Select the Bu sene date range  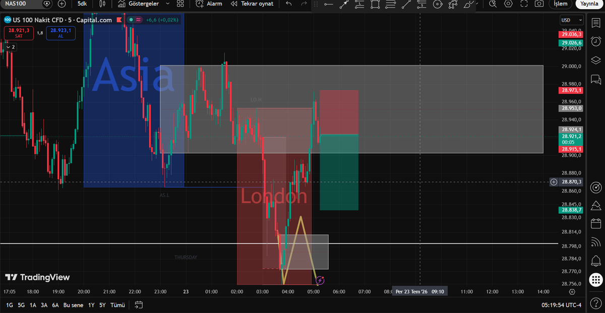coord(74,305)
